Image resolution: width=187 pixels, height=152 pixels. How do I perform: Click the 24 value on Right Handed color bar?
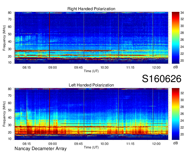pos(182,47)
